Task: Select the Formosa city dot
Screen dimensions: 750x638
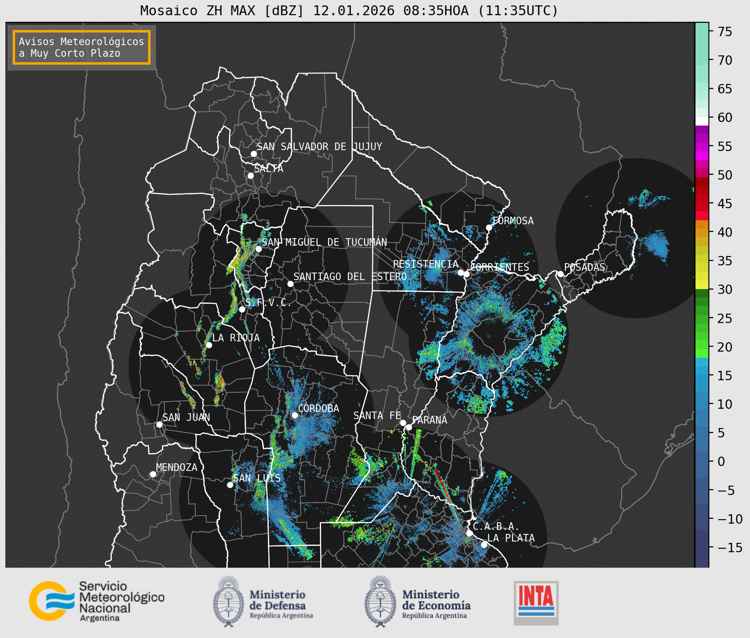Action: coord(489,227)
